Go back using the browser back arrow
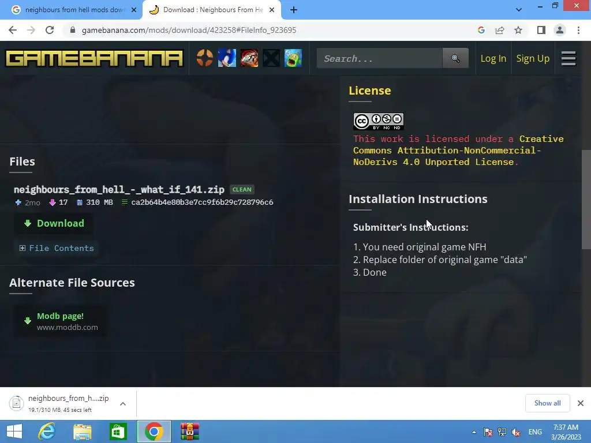The height and width of the screenshot is (443, 591). (x=13, y=30)
